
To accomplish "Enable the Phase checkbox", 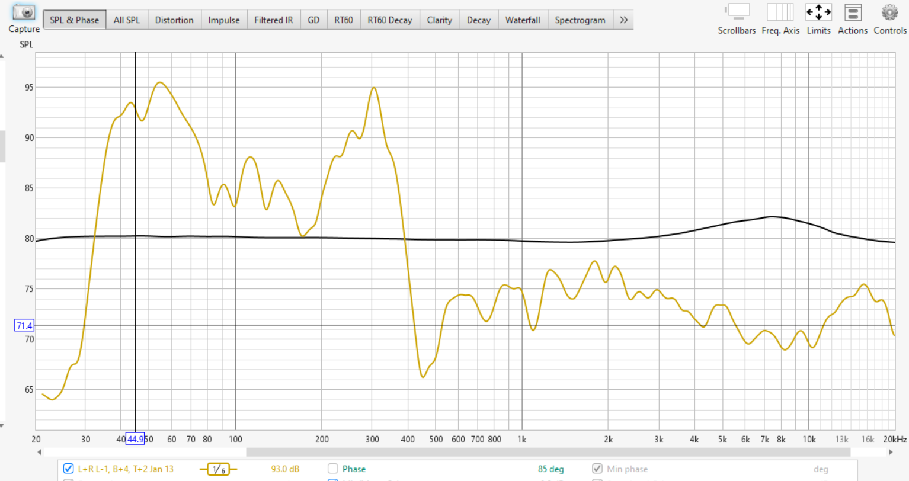I will point(333,469).
